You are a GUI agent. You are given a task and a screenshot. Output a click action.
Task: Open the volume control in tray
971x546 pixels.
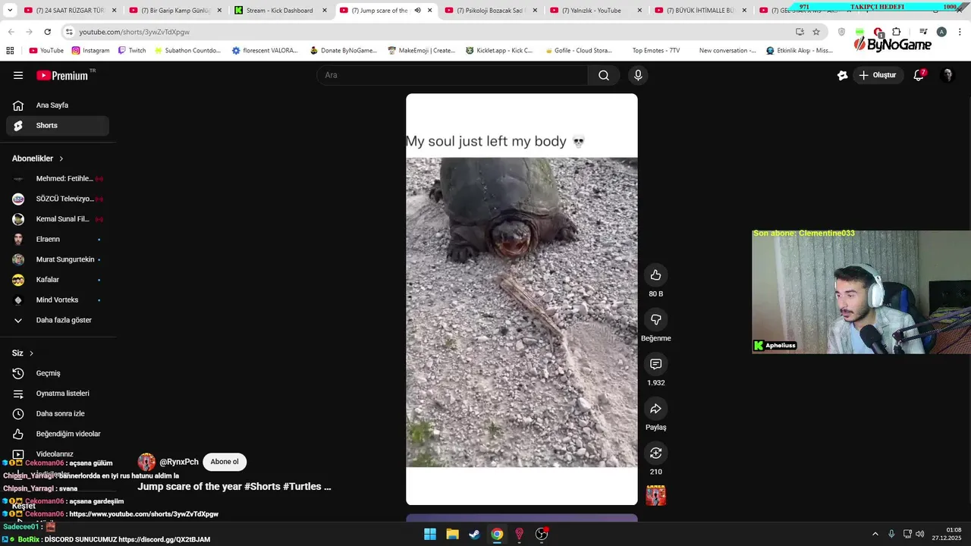(920, 534)
